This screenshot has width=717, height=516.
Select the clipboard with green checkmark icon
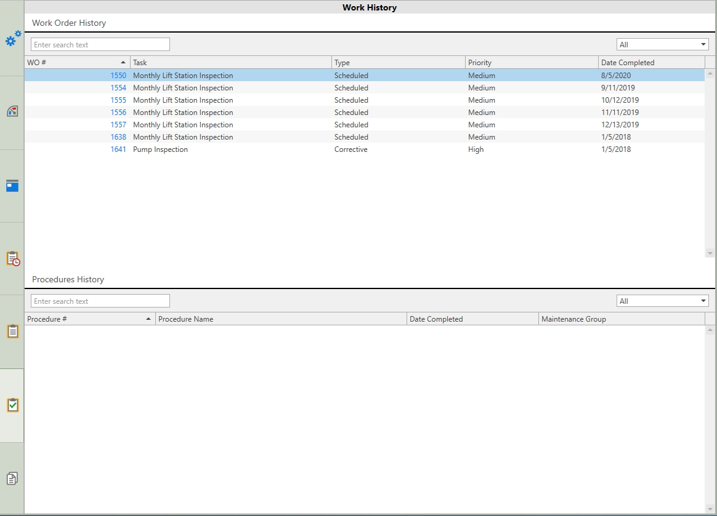coord(13,405)
